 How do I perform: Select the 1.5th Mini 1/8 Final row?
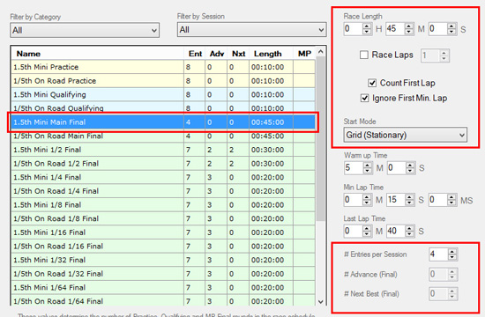click(163, 205)
